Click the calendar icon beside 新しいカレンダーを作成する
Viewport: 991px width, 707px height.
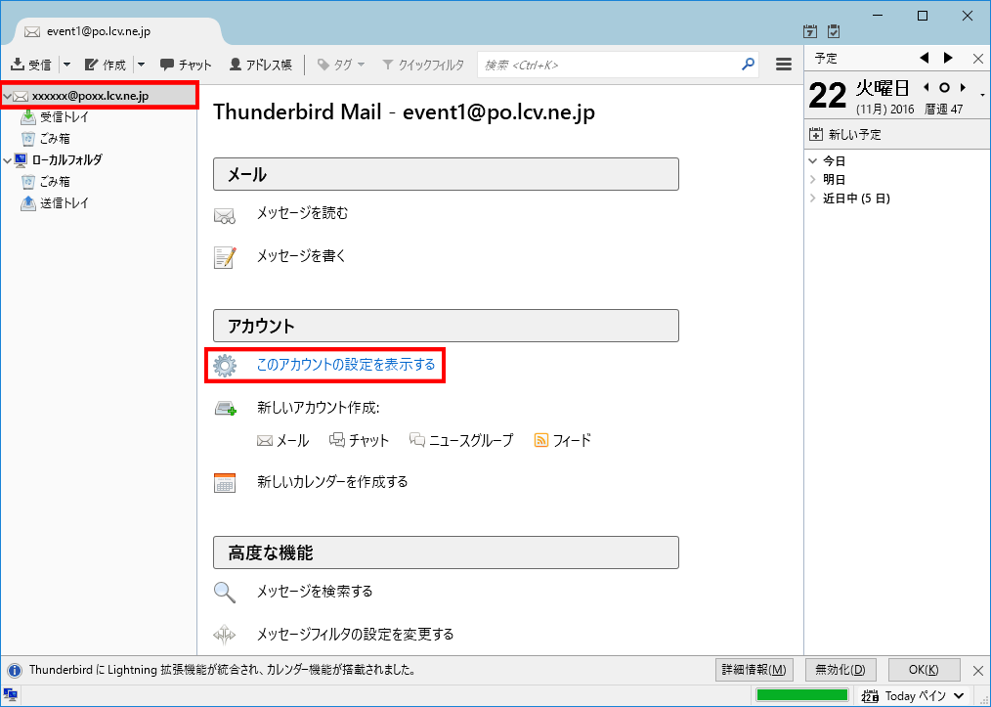pyautogui.click(x=225, y=483)
